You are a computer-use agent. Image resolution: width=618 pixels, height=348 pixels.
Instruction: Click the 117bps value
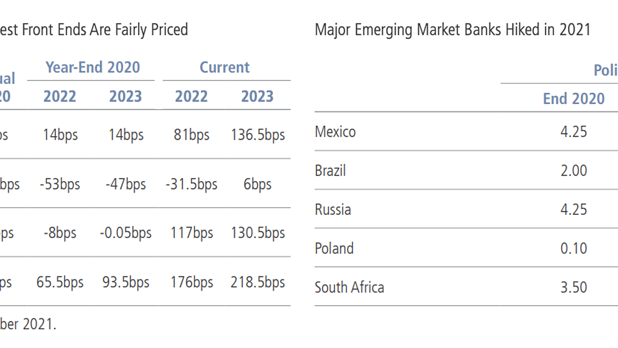192,233
